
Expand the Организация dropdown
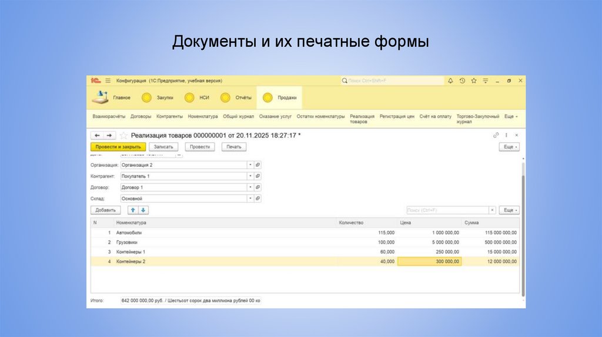(x=250, y=165)
